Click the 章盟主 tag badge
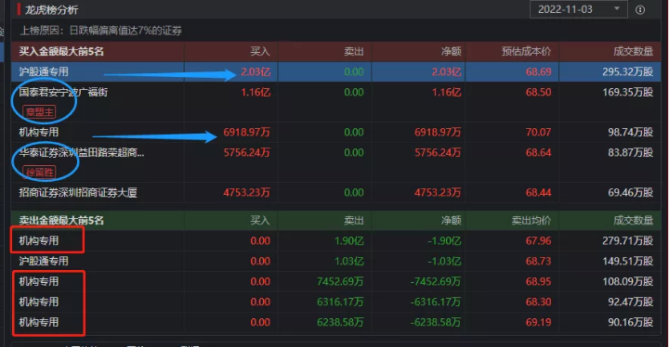This screenshot has width=669, height=347. [39, 112]
